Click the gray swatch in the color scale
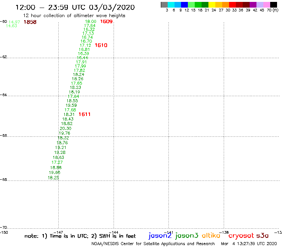The width and height of the screenshot is (282, 247). [164, 5]
